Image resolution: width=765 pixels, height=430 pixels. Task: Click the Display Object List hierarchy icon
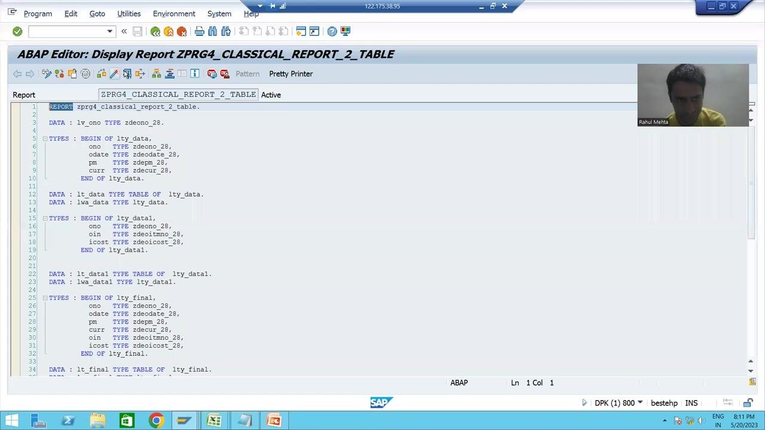(x=157, y=73)
